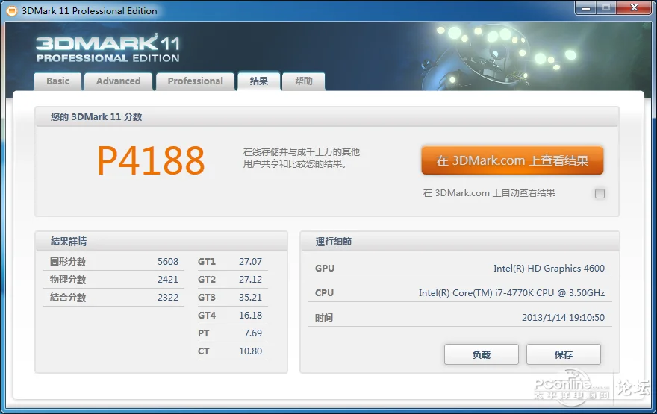Select the 物理分數 value 2421

[x=168, y=280]
